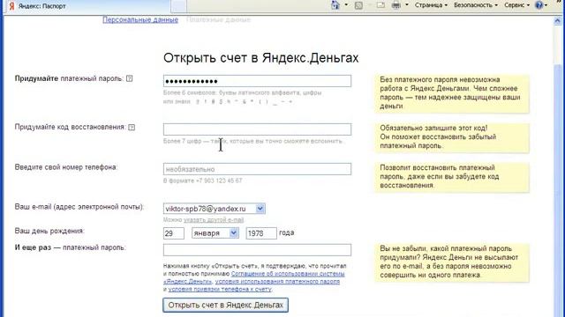The width and height of the screenshot is (565, 317).
Task: Open the Сервис menu
Action: point(516,5)
